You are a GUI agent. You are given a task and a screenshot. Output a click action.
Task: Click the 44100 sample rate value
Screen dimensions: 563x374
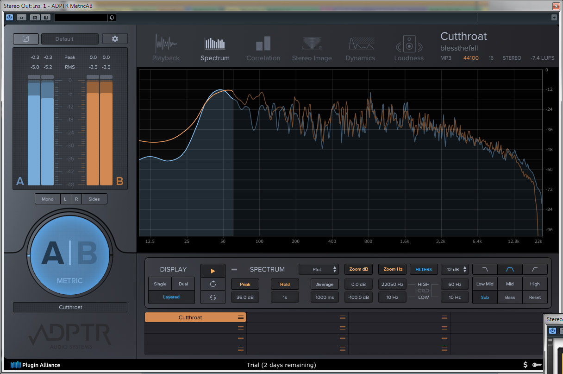click(x=471, y=58)
